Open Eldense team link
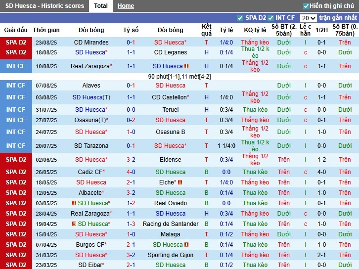Viewport: 359px width, 269px height. click(x=170, y=160)
